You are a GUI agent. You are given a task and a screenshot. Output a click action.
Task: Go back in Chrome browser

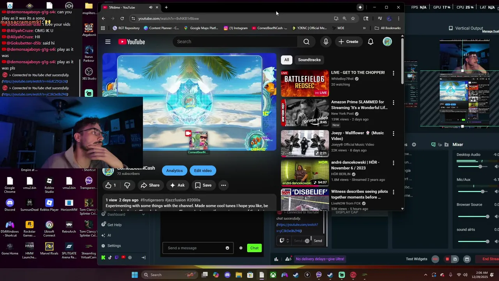click(103, 18)
